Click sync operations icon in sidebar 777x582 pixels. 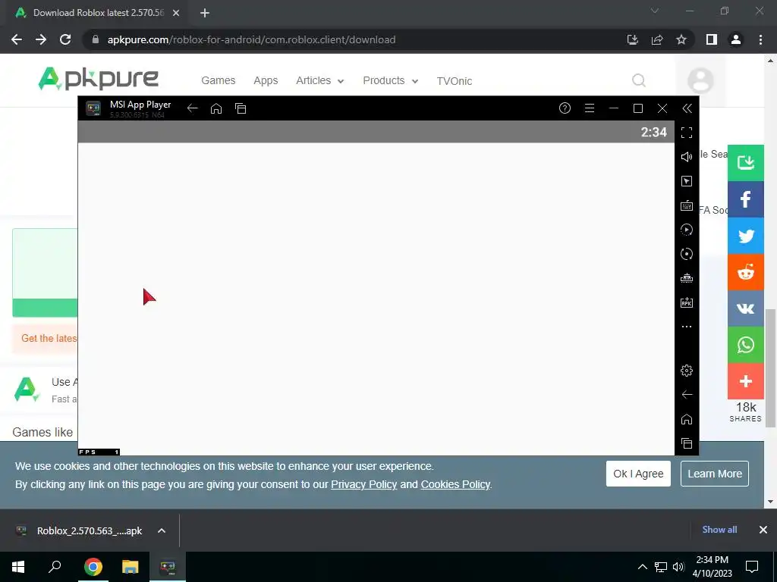(x=687, y=254)
